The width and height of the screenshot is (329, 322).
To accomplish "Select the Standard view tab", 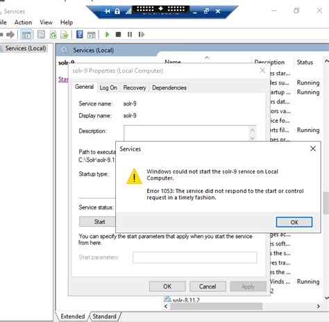I will point(105,316).
